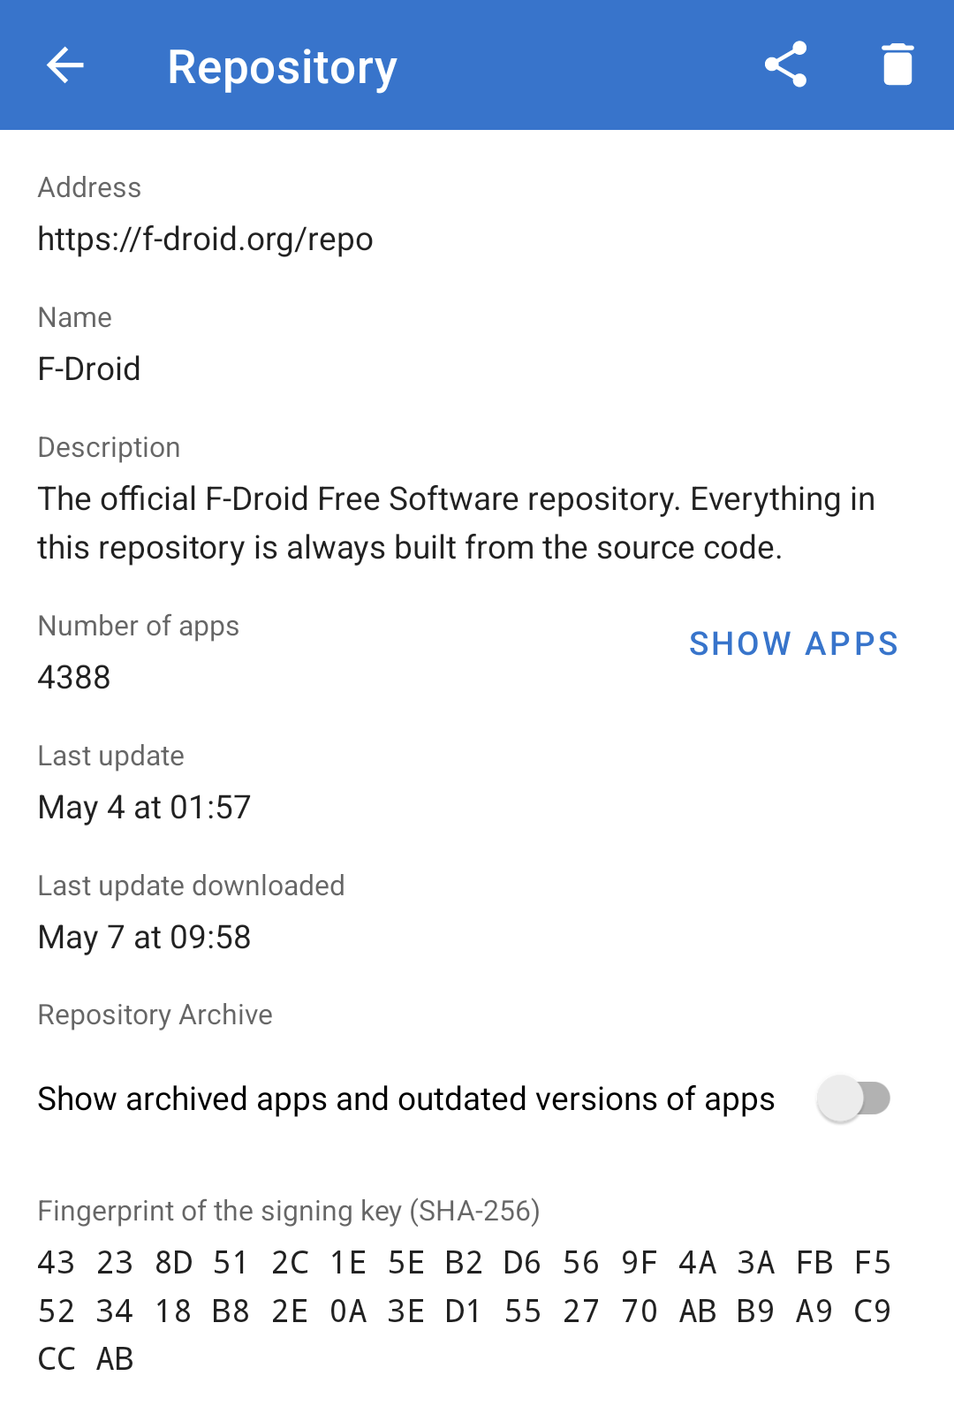Tap the 'Fingerprint of the signing key' label
The image size is (954, 1414).
(289, 1211)
